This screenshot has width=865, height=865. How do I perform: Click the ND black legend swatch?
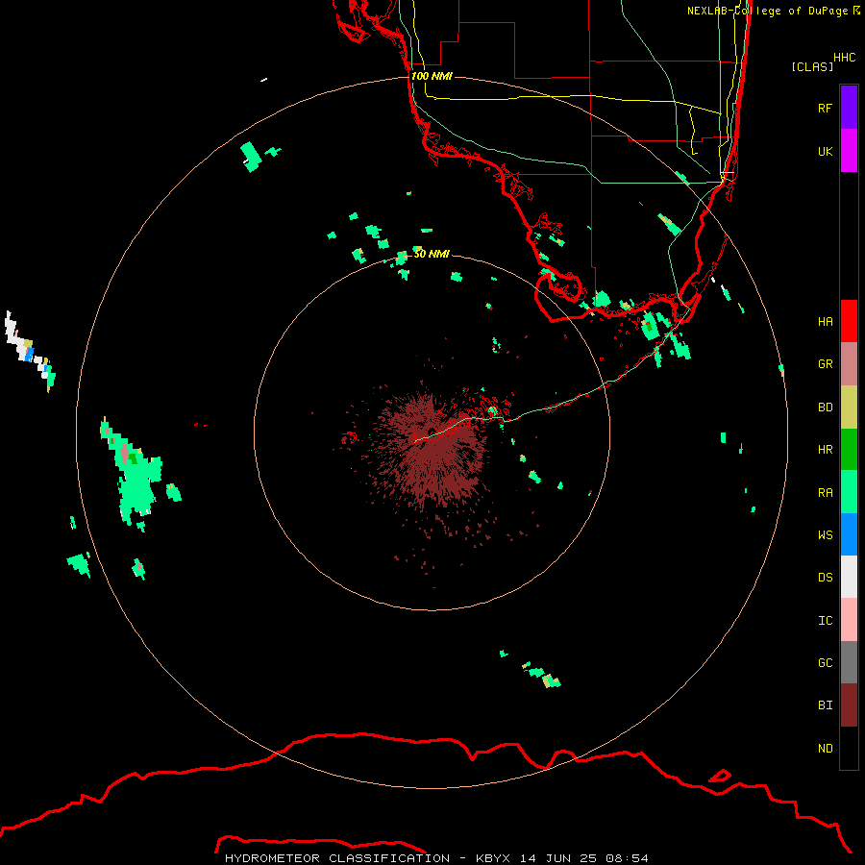pos(849,748)
